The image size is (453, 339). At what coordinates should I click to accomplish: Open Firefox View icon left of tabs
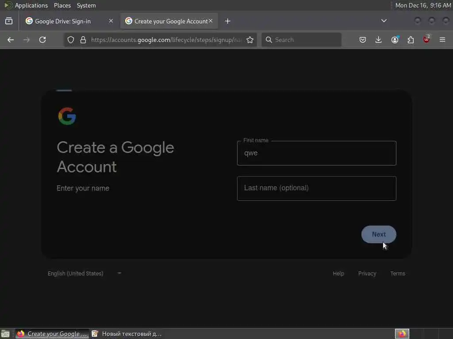9,21
